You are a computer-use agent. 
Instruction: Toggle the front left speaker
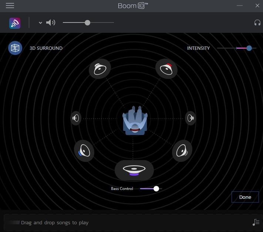pos(100,69)
